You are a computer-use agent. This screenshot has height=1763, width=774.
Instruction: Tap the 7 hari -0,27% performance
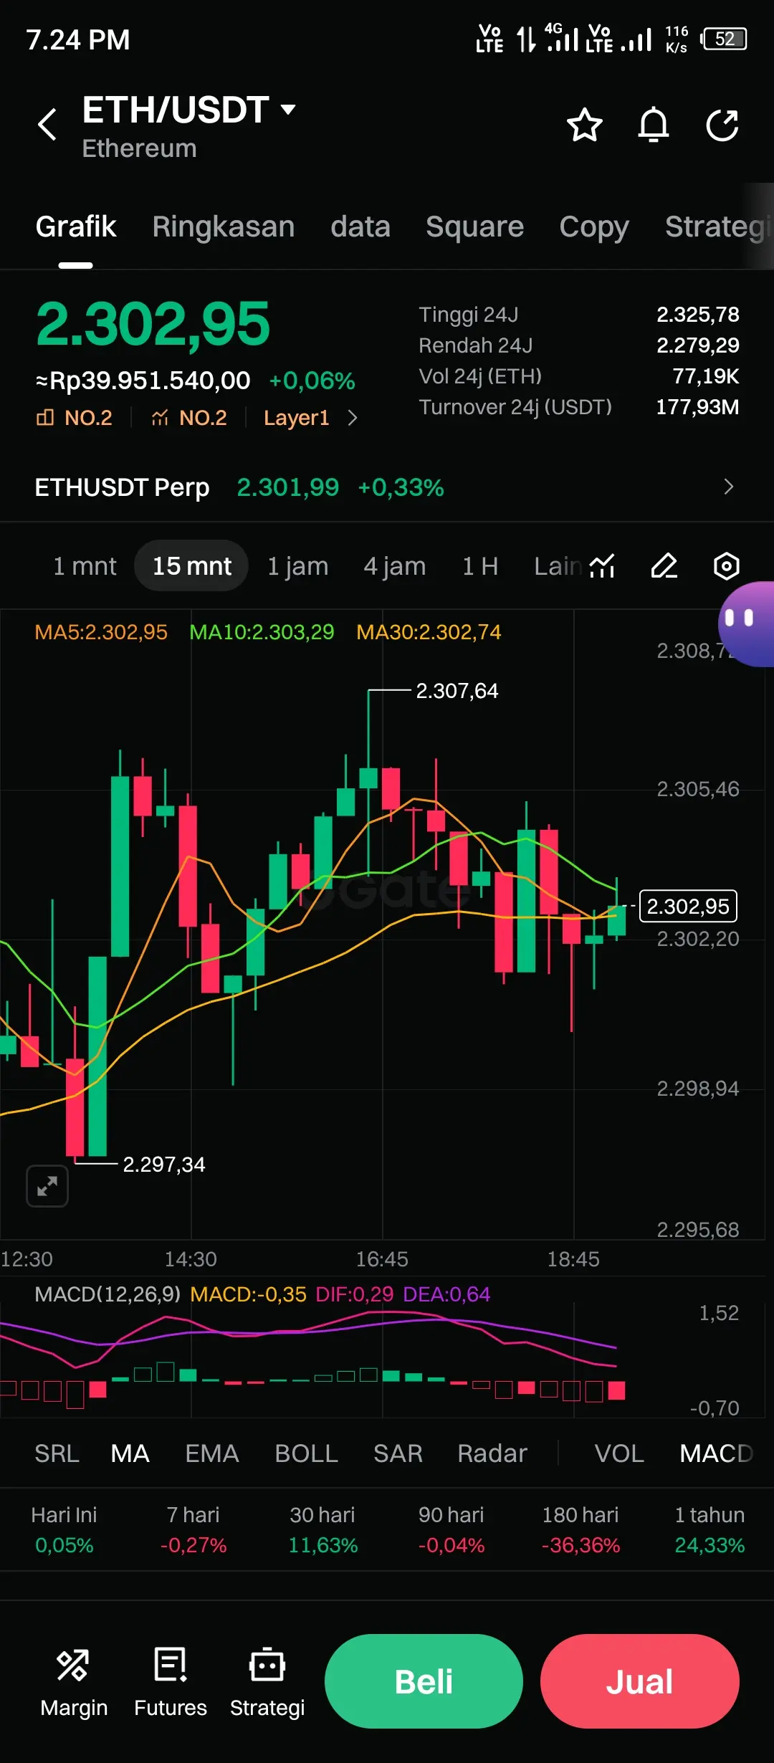coord(193,1530)
